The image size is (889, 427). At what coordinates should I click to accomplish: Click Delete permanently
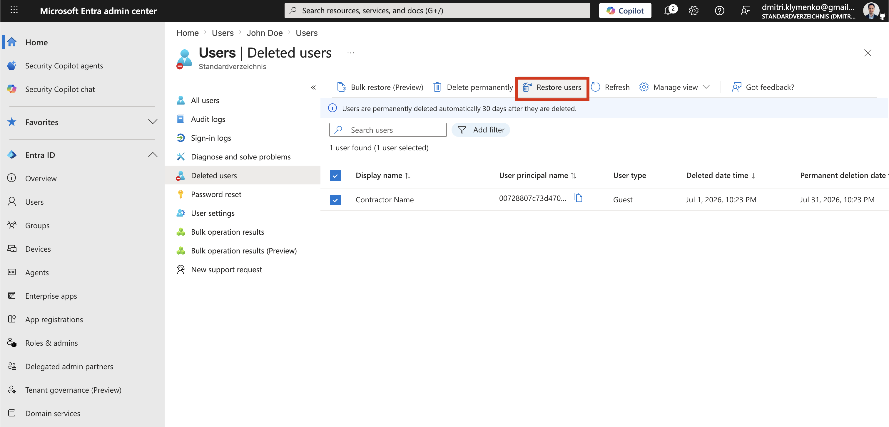click(473, 87)
